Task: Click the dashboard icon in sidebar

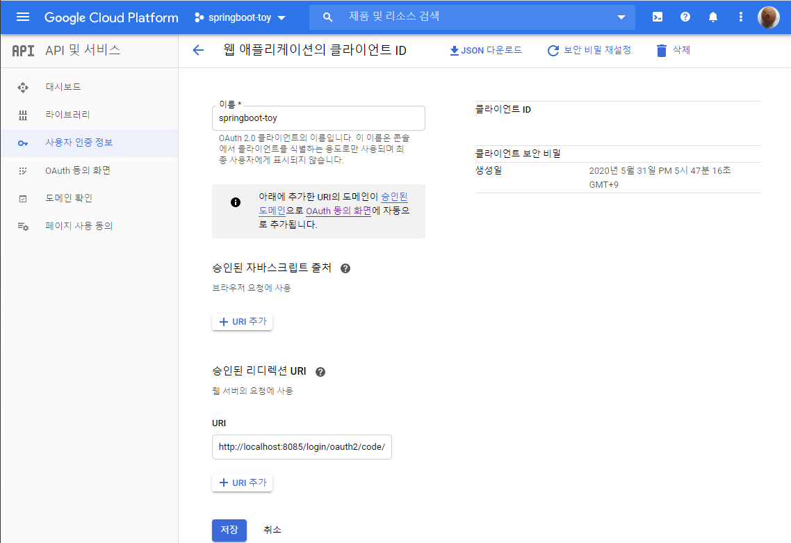Action: pyautogui.click(x=23, y=88)
